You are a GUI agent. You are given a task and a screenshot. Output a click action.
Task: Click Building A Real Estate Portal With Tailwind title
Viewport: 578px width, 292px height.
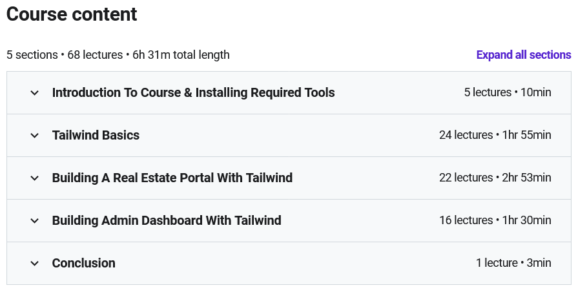(x=172, y=178)
